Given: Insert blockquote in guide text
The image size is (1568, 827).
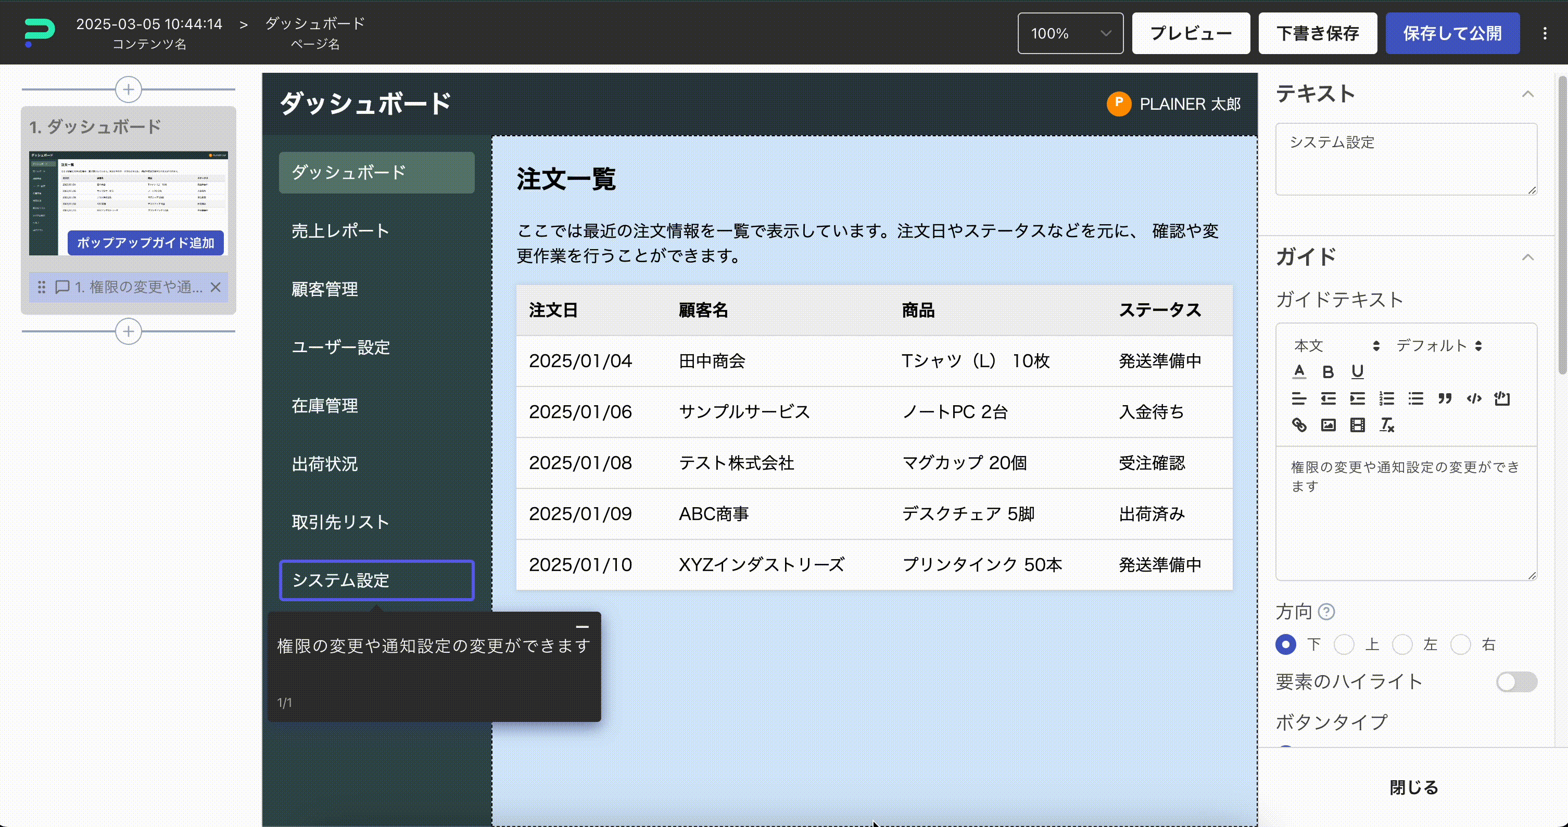Looking at the screenshot, I should (x=1445, y=399).
